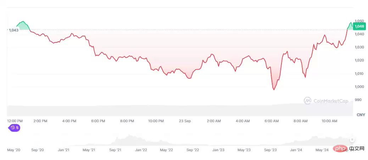The width and height of the screenshot is (368, 160).
Task: Jump to Sep '21 on overview timeline
Action: (115, 150)
